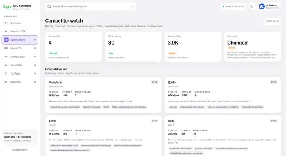Open the Money pages card showing 30

point(133,47)
